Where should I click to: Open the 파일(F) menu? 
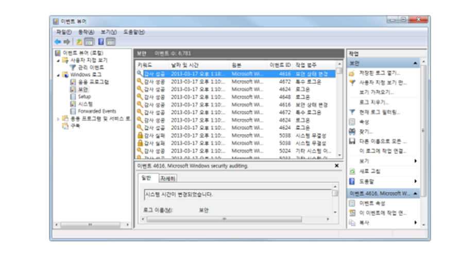coord(64,32)
